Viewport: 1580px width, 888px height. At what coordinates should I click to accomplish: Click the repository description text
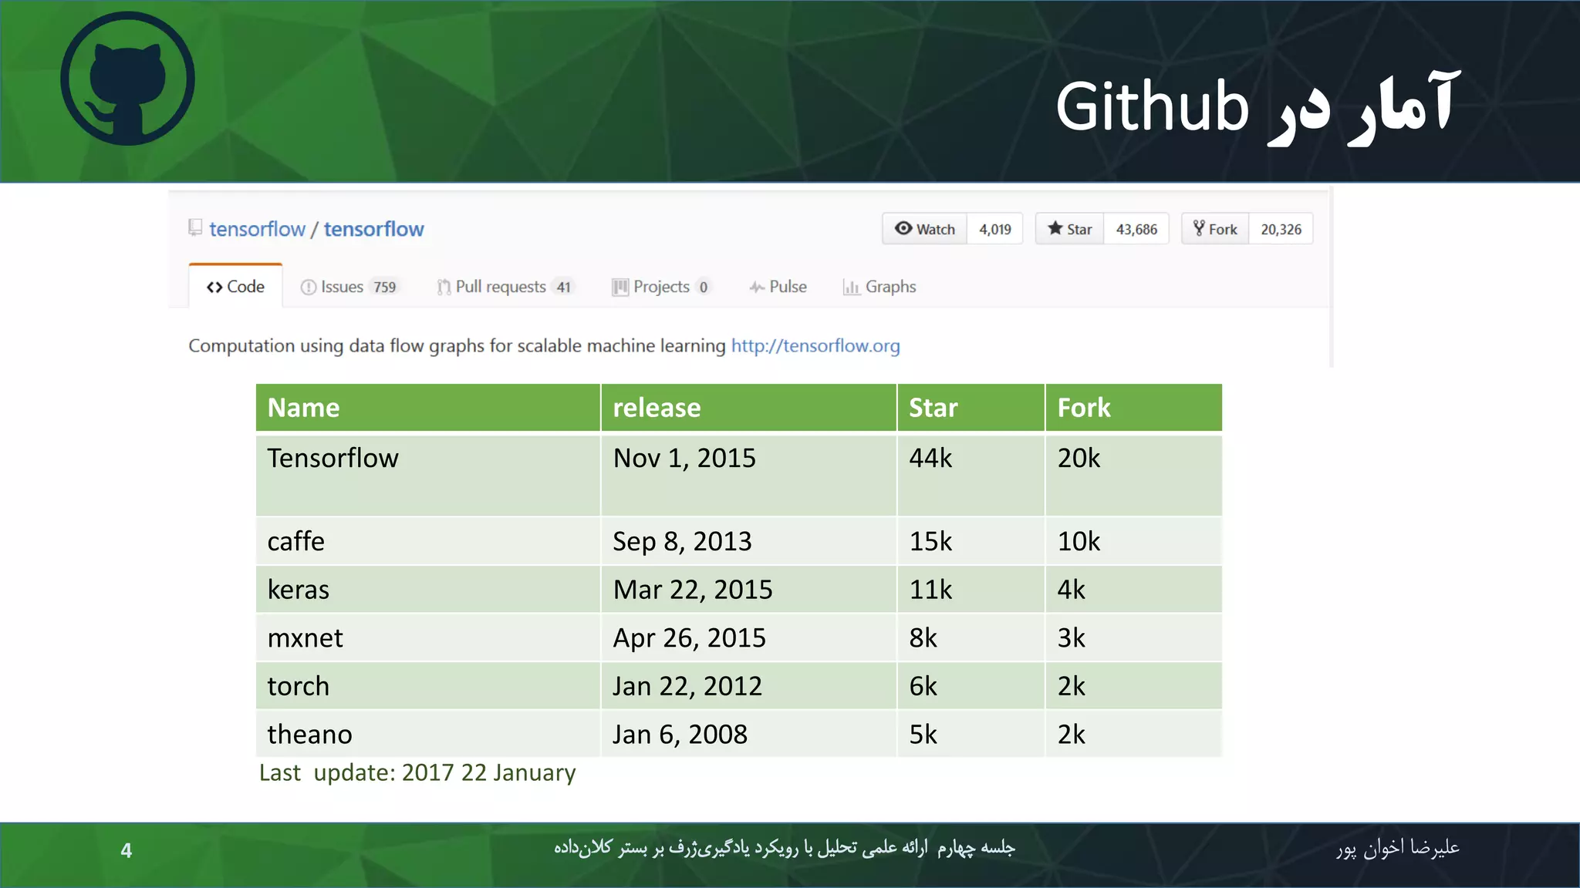[x=457, y=345]
